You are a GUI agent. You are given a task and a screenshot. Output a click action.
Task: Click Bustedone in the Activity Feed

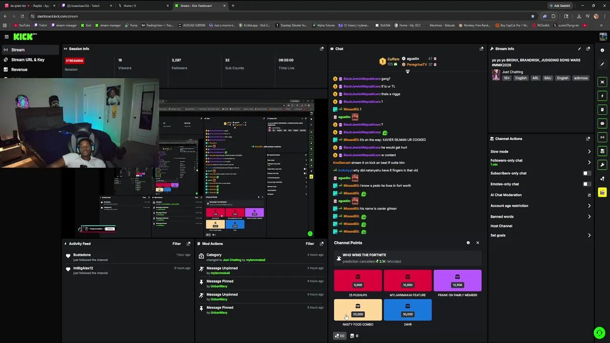[82, 255]
